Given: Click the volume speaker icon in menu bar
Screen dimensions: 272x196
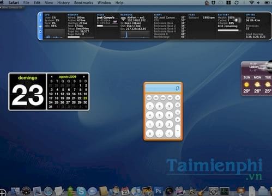Looking at the screenshot, I should click(x=258, y=3).
